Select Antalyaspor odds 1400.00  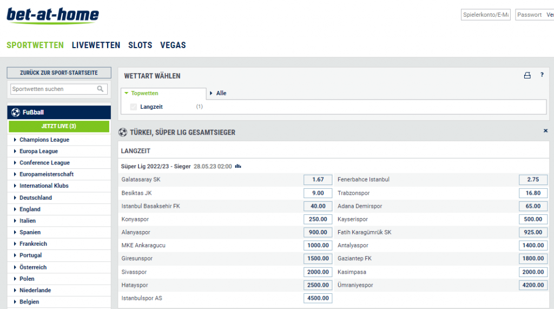(533, 245)
